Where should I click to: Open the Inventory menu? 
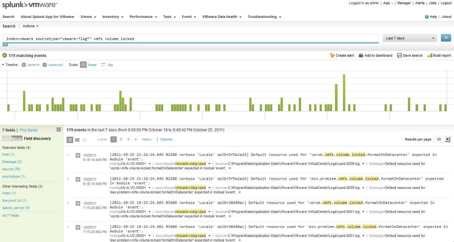click(x=113, y=17)
